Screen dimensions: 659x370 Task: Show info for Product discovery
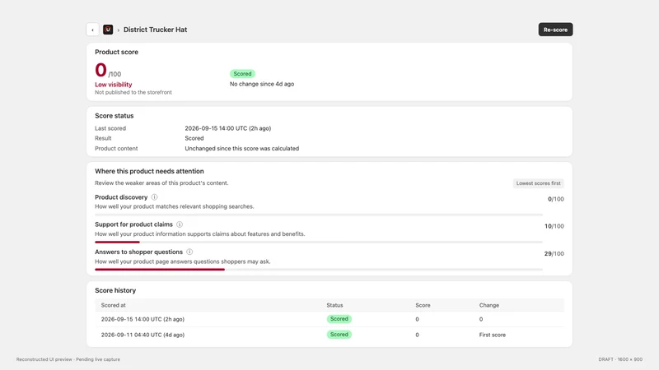(154, 197)
